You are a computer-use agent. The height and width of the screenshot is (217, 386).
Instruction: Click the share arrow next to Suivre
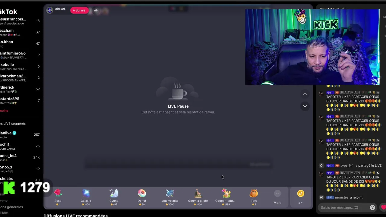tap(96, 10)
